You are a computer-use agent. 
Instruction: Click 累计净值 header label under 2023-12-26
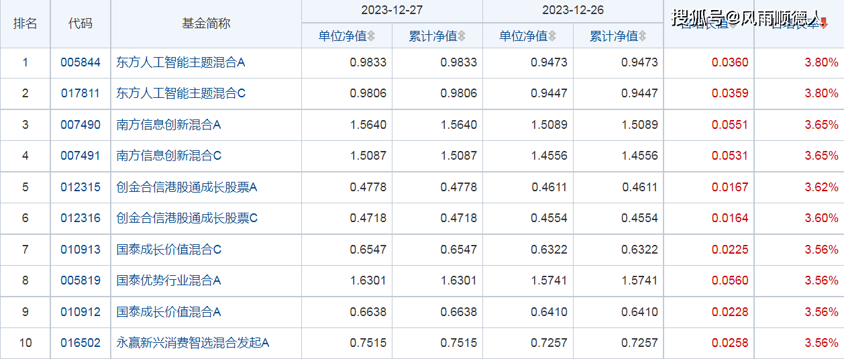tap(614, 36)
